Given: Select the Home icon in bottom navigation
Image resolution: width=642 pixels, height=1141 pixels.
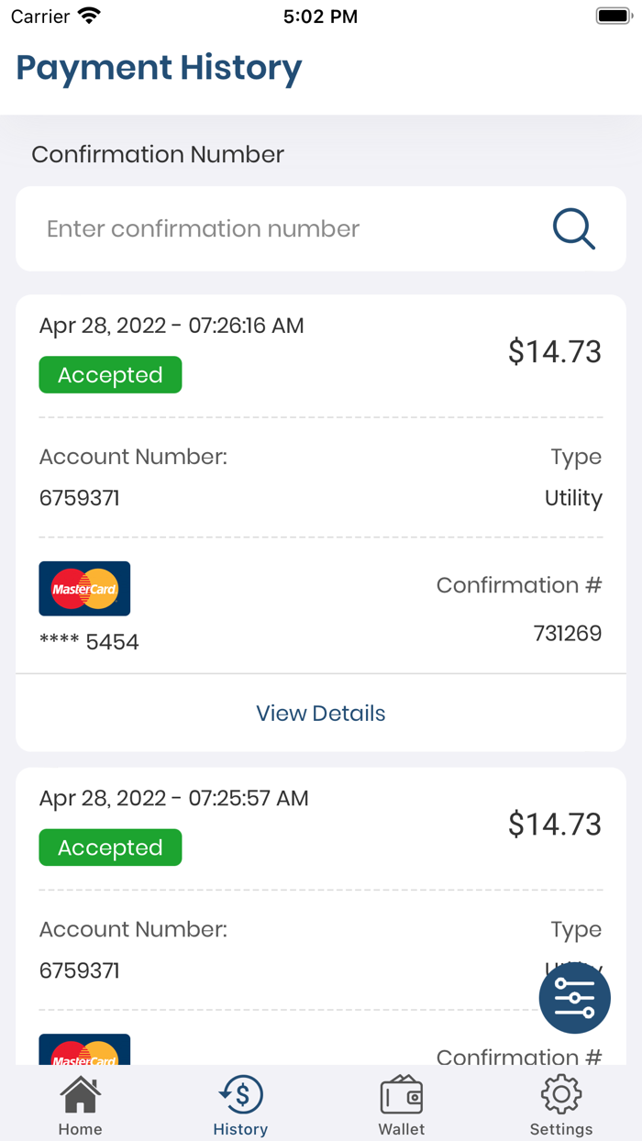Looking at the screenshot, I should point(80,1093).
